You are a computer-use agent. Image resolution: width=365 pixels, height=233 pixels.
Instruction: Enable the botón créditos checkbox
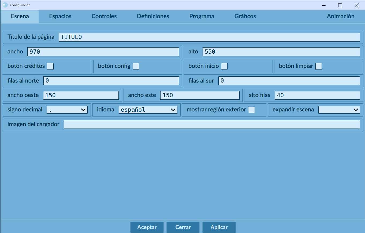point(50,66)
